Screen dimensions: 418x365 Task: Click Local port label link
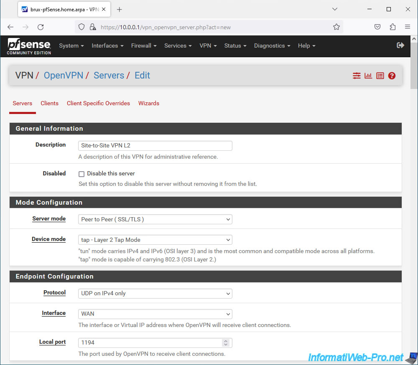52,342
